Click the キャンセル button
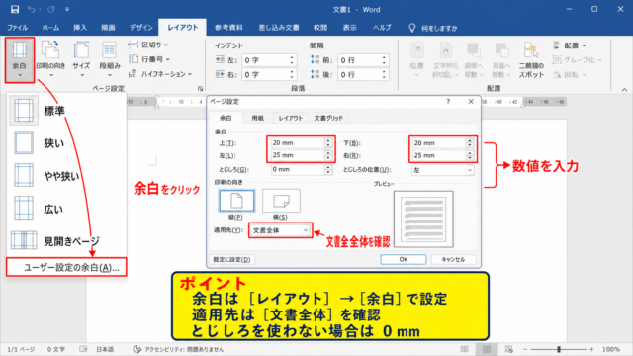The height and width of the screenshot is (356, 633). (x=453, y=259)
